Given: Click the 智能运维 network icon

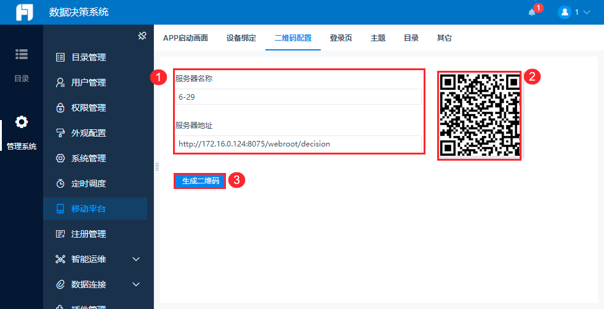Looking at the screenshot, I should point(60,259).
